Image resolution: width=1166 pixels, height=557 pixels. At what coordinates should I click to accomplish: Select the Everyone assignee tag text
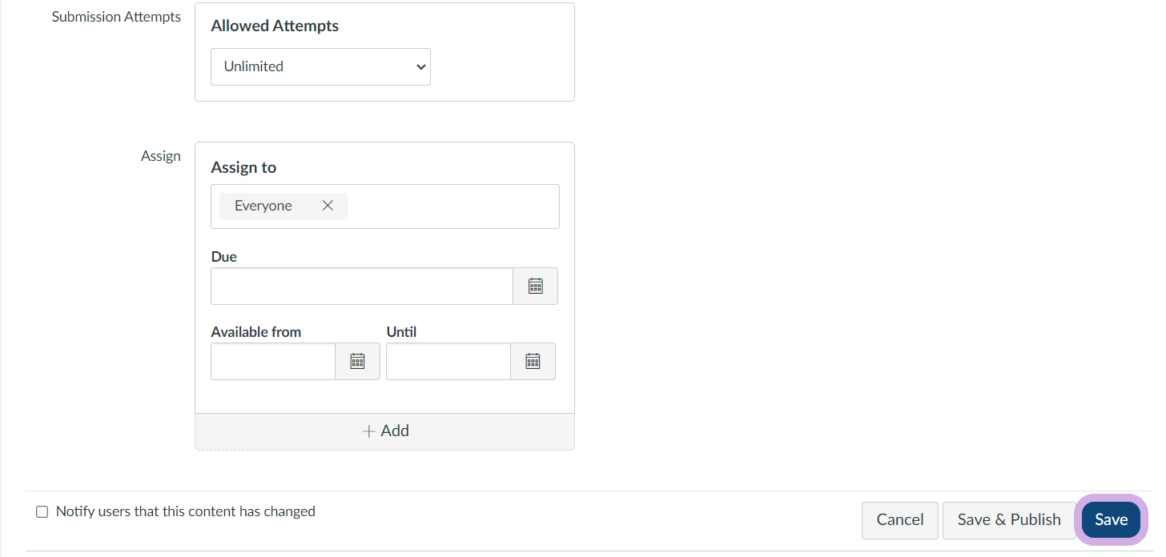[x=263, y=206]
